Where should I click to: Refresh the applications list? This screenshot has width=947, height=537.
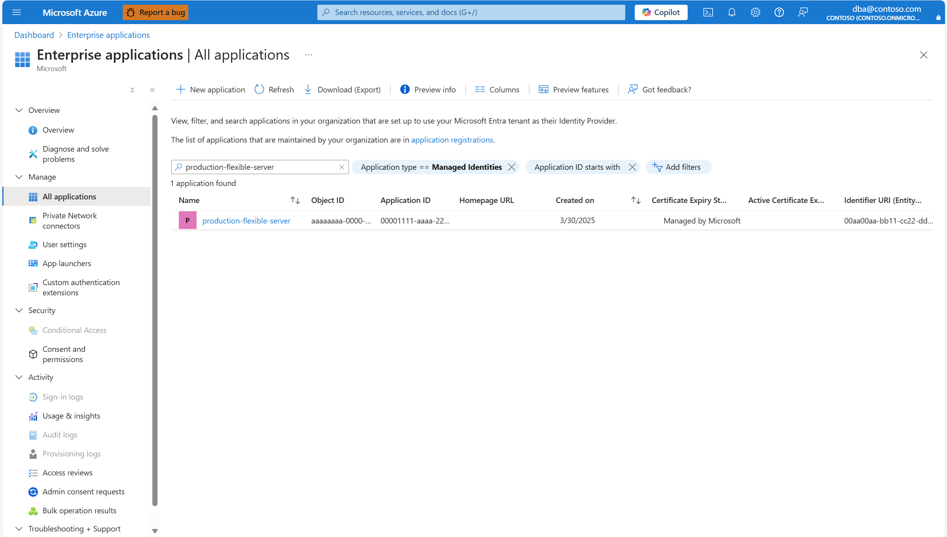[274, 90]
